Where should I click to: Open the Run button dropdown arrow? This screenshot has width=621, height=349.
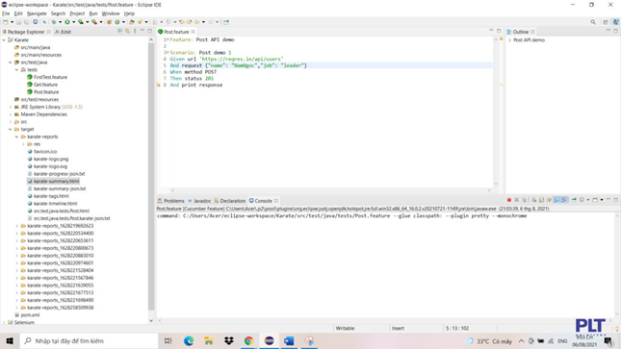(x=74, y=22)
